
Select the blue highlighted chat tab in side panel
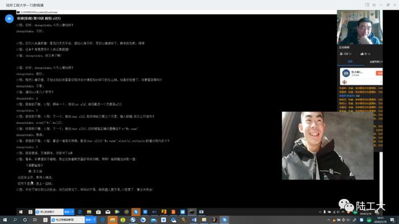point(350,61)
